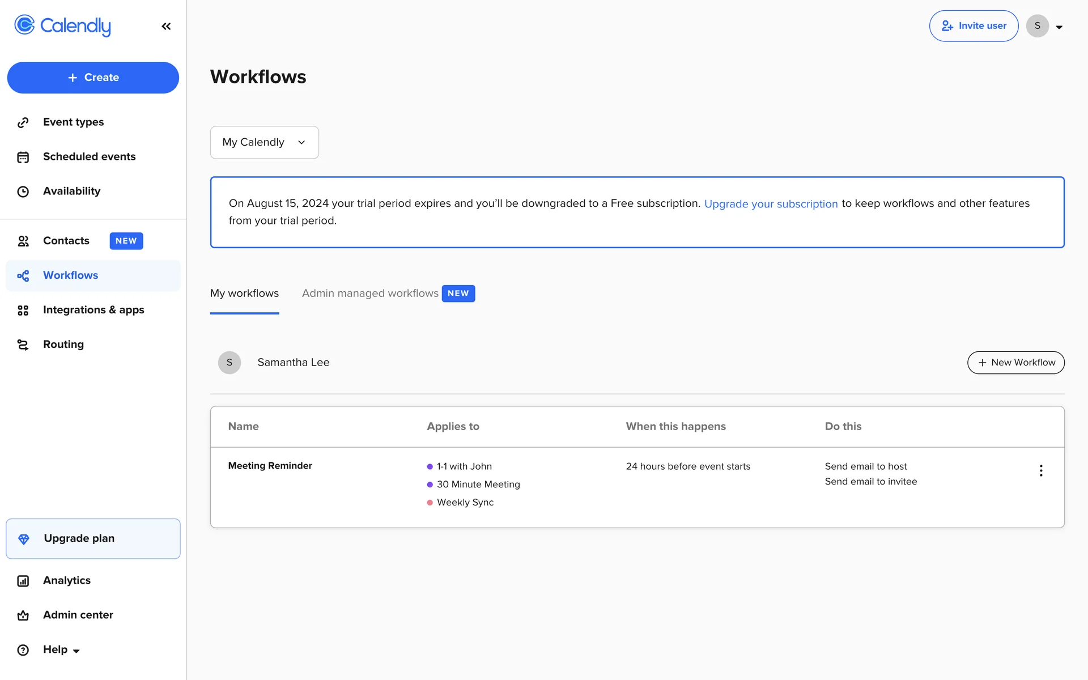Expand the My Calendly dropdown
This screenshot has width=1088, height=680.
coord(264,142)
